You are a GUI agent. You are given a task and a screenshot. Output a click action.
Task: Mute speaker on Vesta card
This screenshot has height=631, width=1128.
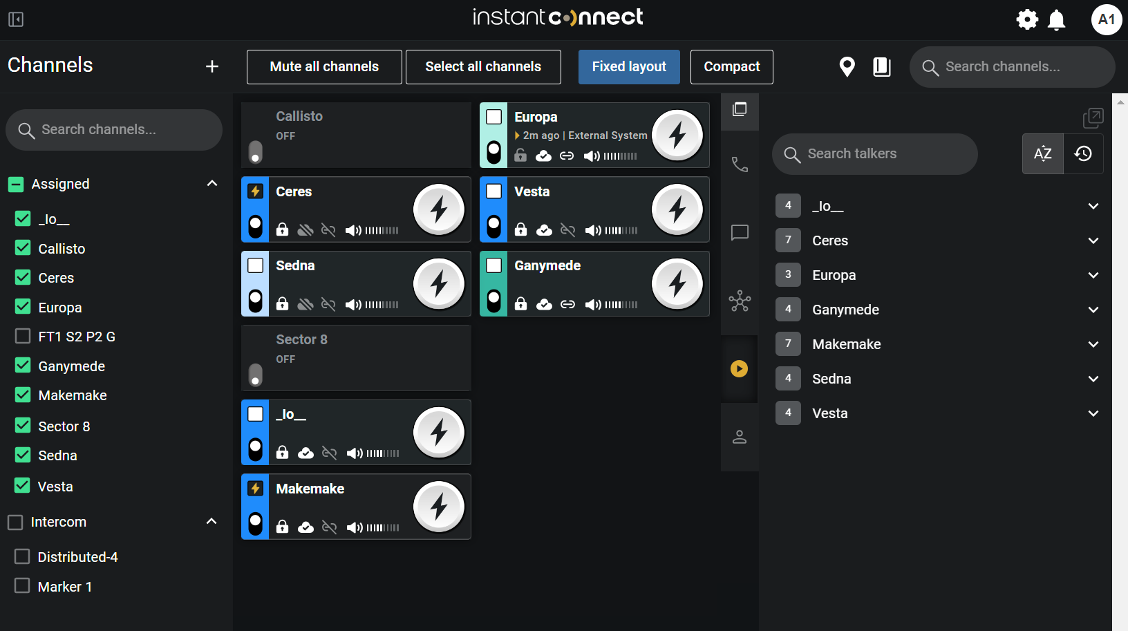coord(592,230)
